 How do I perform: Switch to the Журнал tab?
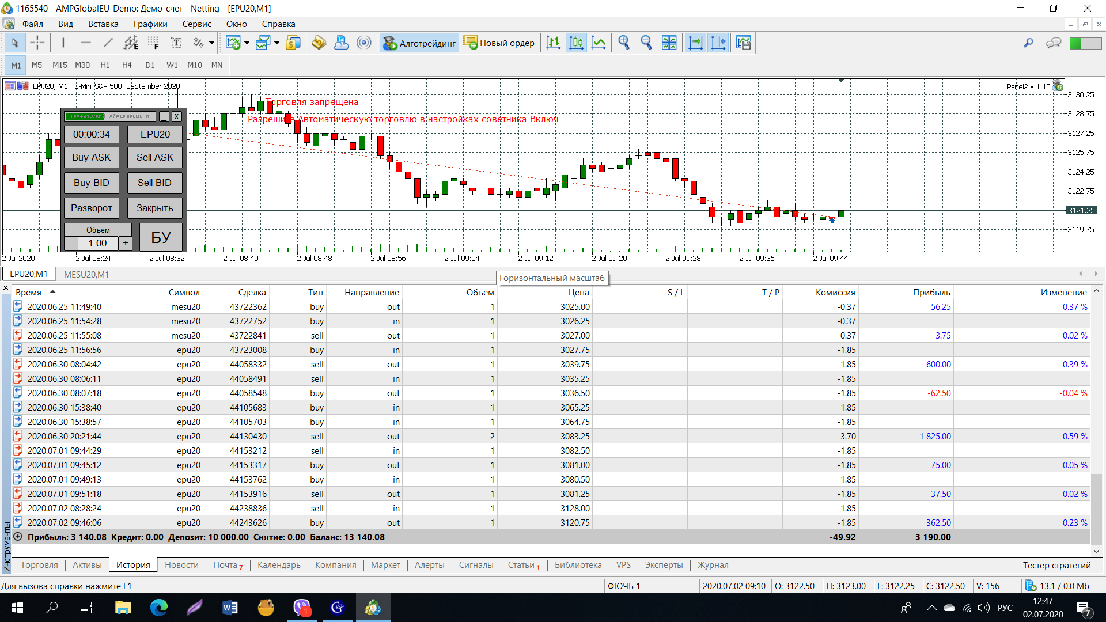click(x=713, y=565)
